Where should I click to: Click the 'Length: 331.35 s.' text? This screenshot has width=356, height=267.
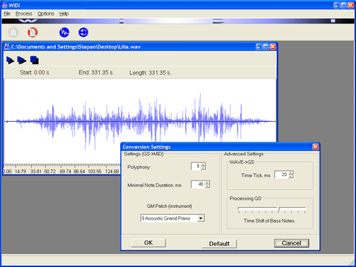tap(150, 73)
